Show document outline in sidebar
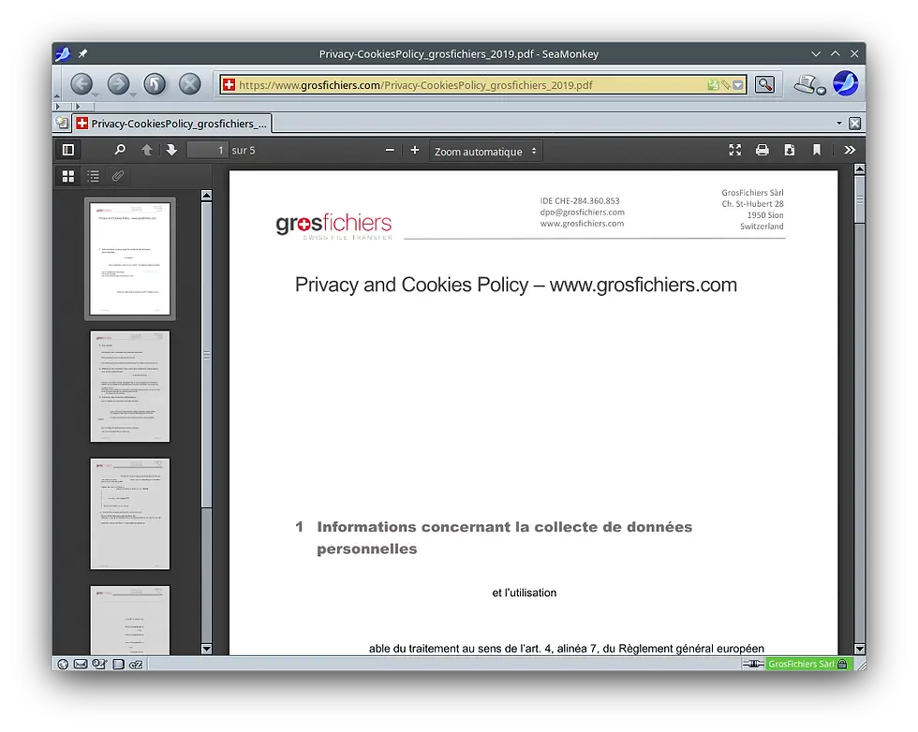The image size is (918, 732). (x=93, y=176)
